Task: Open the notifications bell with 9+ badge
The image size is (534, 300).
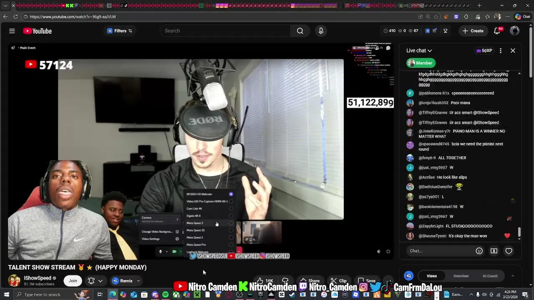Action: pos(497,31)
